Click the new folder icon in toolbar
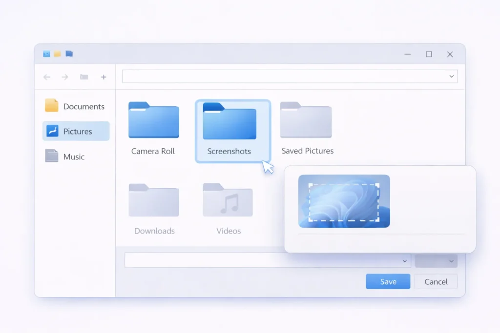 point(104,77)
